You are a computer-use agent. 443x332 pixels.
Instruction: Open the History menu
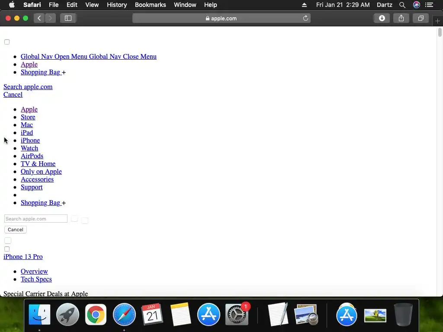[x=117, y=5]
